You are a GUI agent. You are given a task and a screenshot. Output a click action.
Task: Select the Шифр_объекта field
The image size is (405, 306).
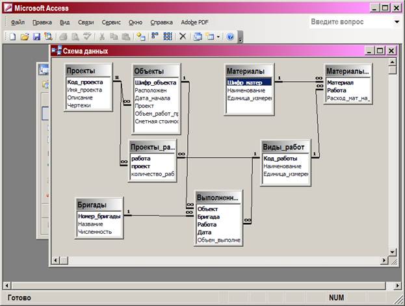[x=155, y=83]
